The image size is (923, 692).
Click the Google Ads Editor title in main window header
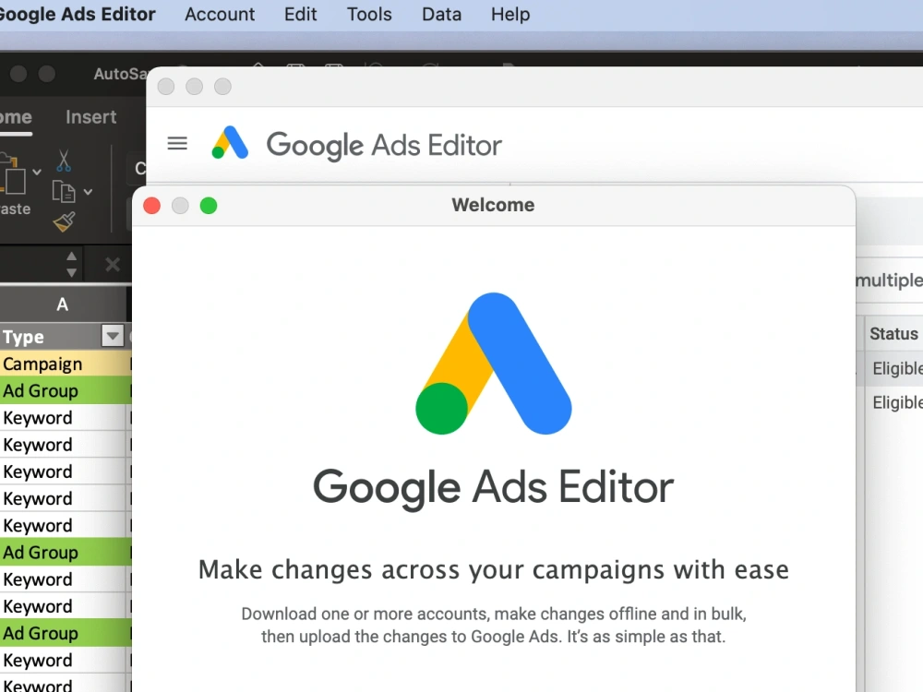[384, 145]
